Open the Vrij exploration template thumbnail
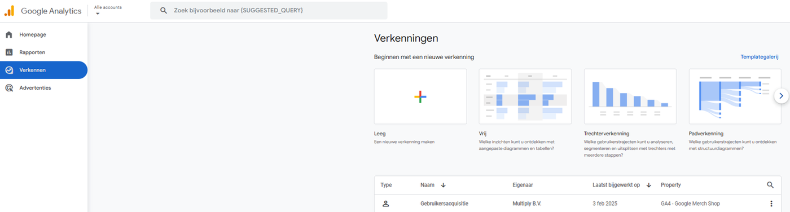This screenshot has width=790, height=212. click(x=525, y=96)
